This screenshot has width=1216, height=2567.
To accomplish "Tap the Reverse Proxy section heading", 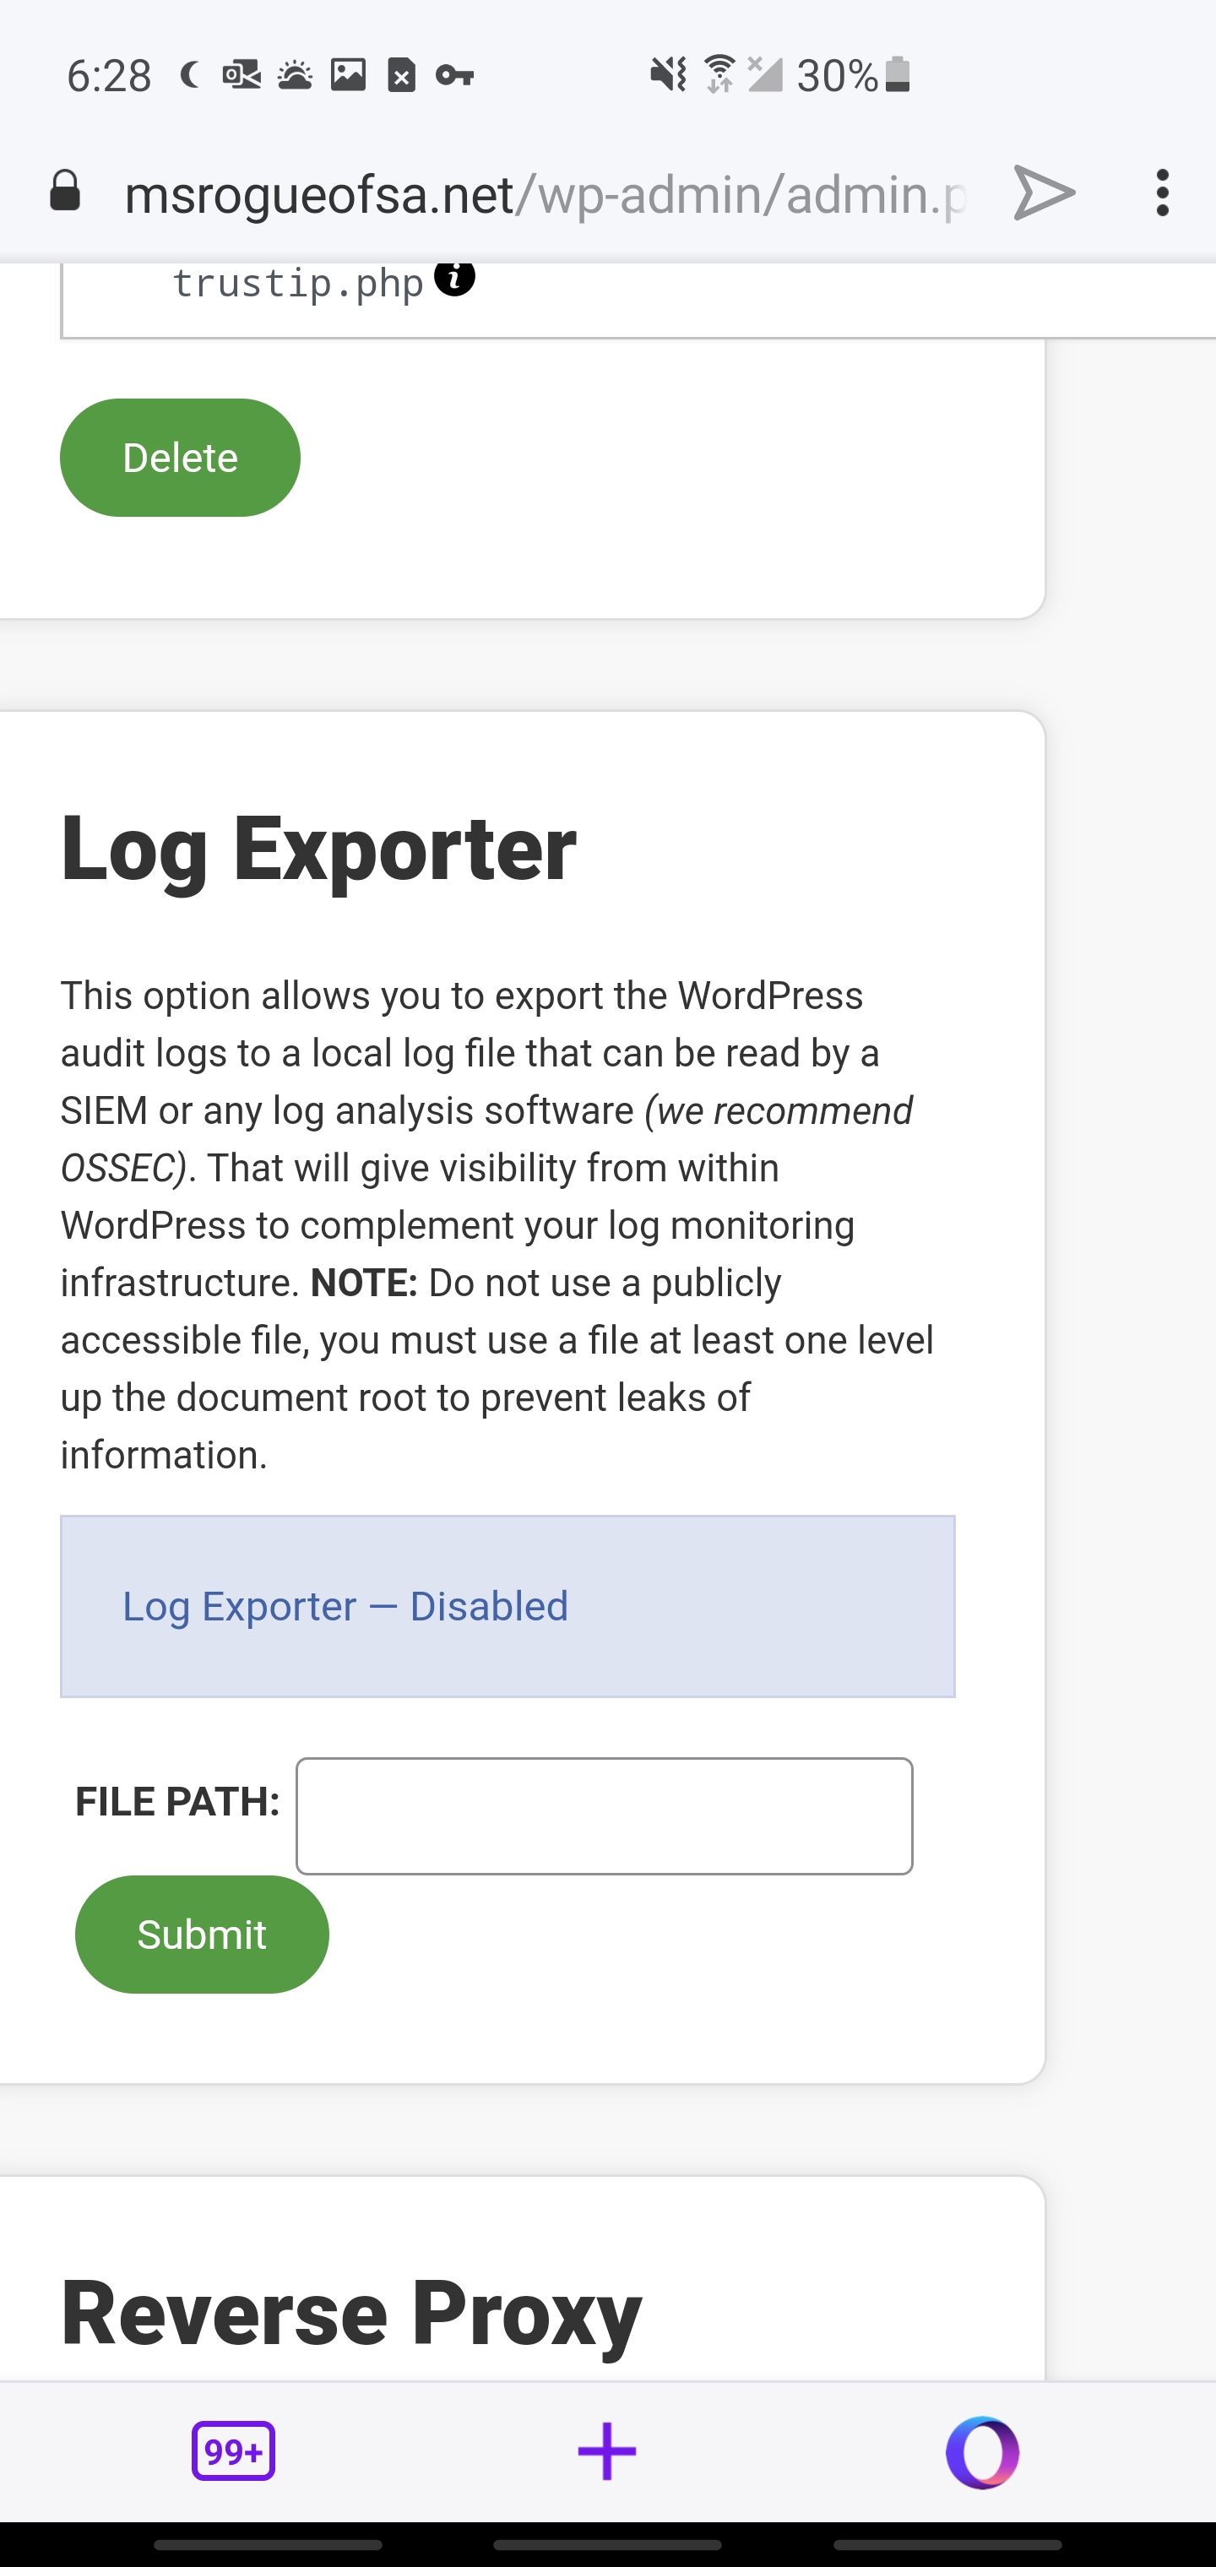I will click(x=350, y=2314).
